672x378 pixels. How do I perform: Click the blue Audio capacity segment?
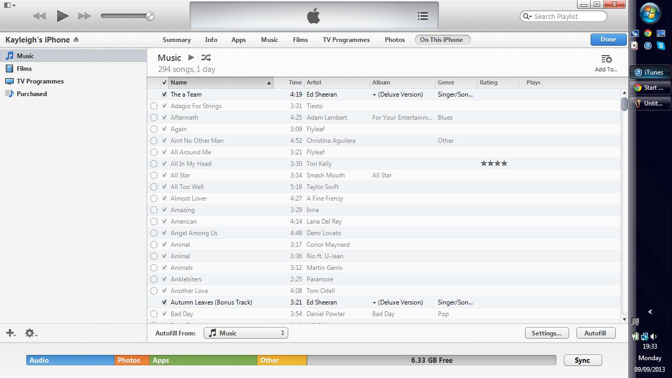(70, 360)
